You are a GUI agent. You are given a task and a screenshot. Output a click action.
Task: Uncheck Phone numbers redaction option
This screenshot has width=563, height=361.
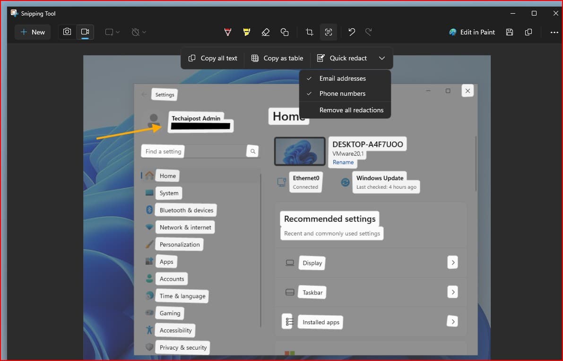pyautogui.click(x=342, y=93)
